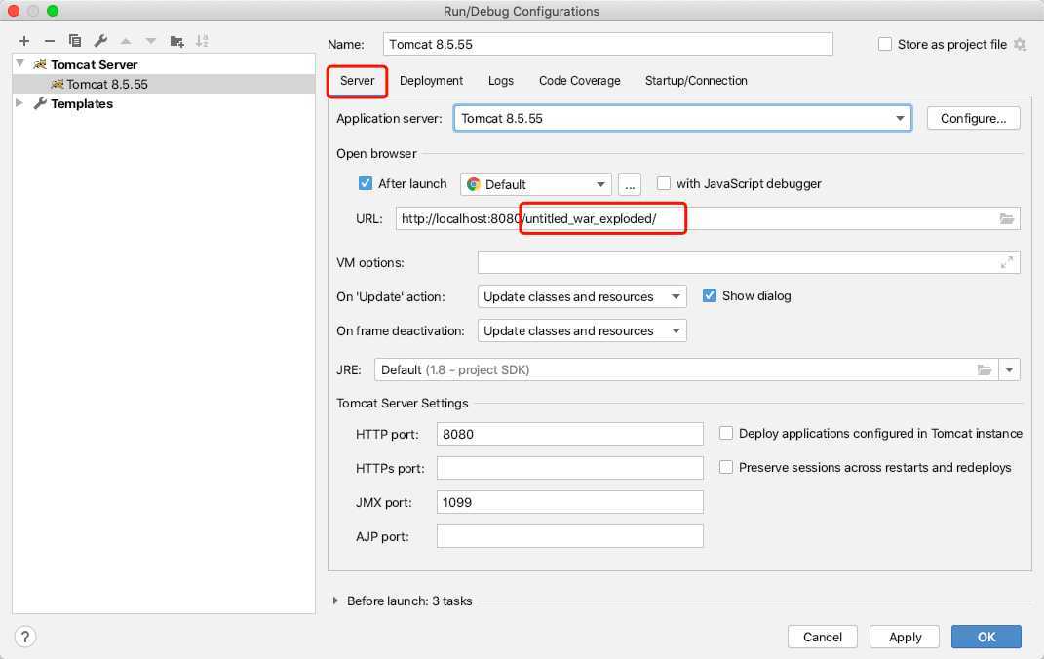Click the Name input field
The image size is (1044, 659).
coord(608,45)
